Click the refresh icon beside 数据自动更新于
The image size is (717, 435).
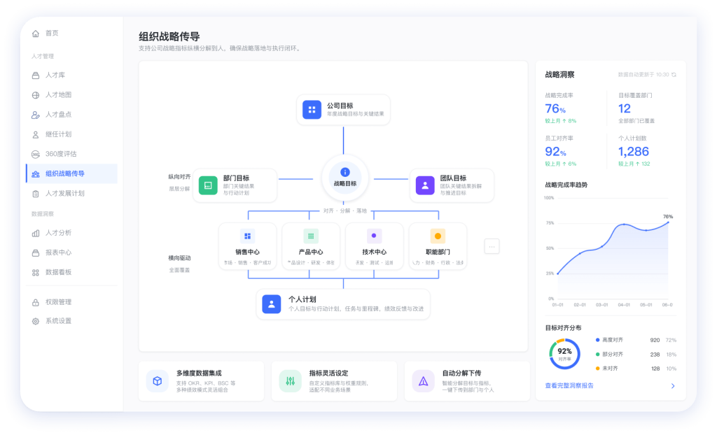click(x=674, y=74)
